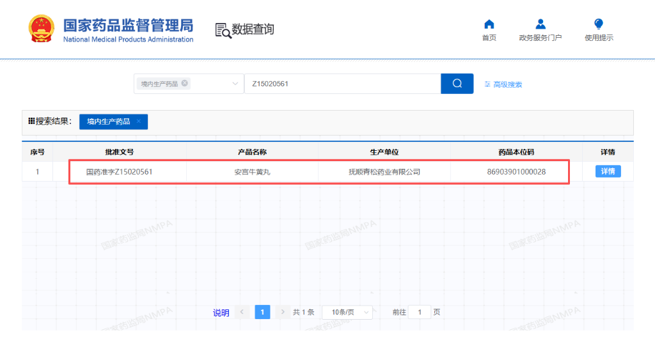Remove the 境内生产药品 tag in search selector

click(x=185, y=83)
